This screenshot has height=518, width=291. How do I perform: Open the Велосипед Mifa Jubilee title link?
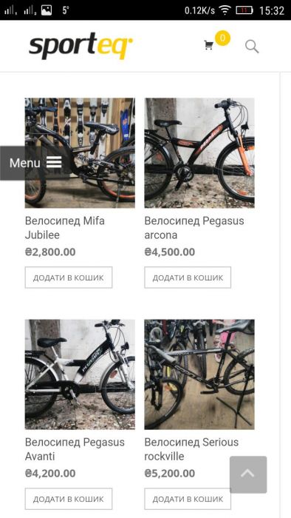(x=65, y=228)
